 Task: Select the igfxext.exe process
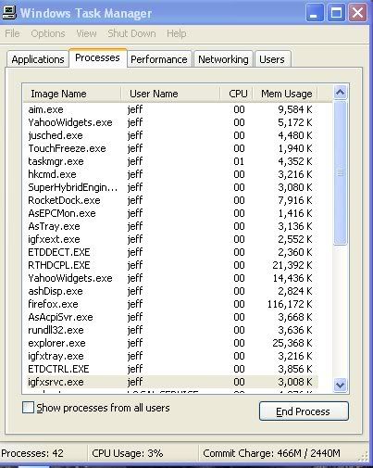(x=171, y=239)
